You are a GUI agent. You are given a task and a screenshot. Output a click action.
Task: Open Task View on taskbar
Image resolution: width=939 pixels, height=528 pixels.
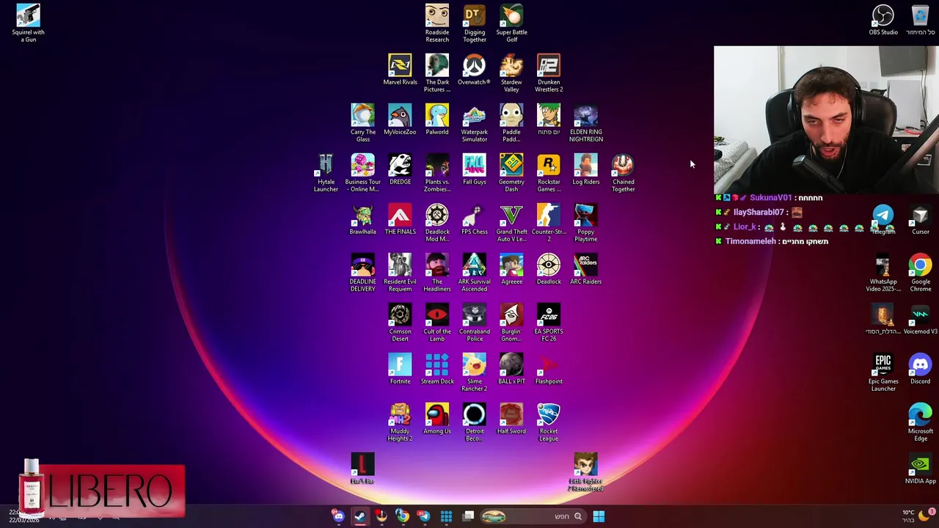[468, 516]
